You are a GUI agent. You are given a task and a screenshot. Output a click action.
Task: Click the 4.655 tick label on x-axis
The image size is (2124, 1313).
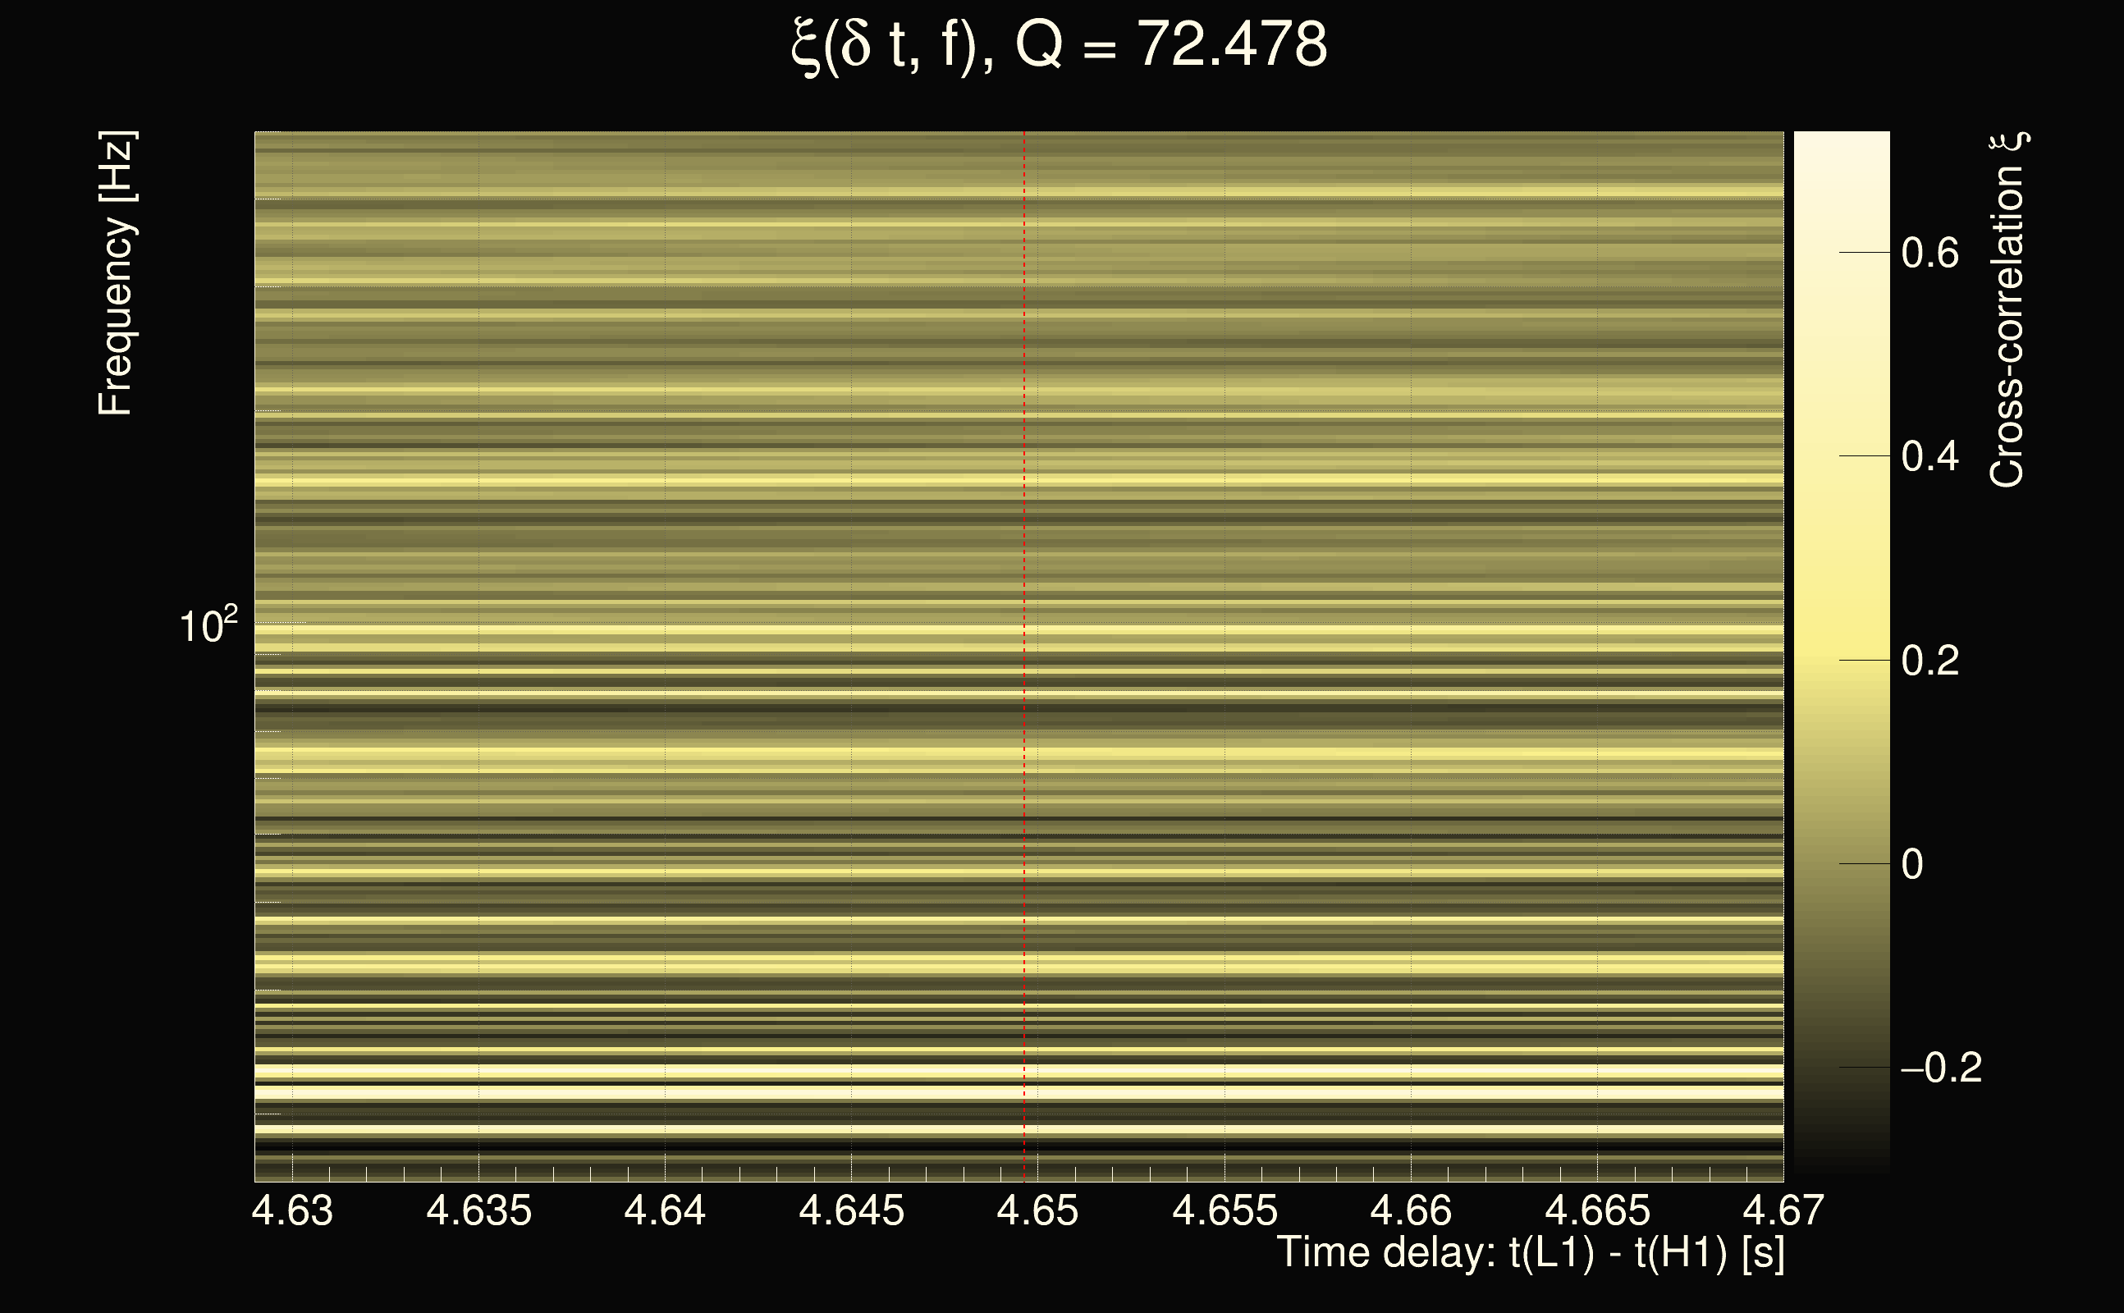(1225, 1210)
